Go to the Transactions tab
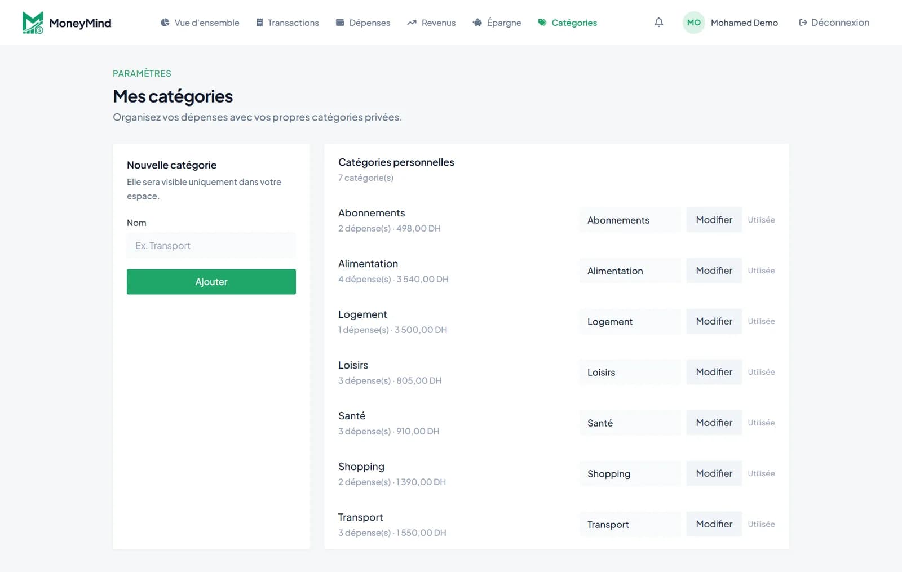This screenshot has height=572, width=902. pyautogui.click(x=288, y=23)
